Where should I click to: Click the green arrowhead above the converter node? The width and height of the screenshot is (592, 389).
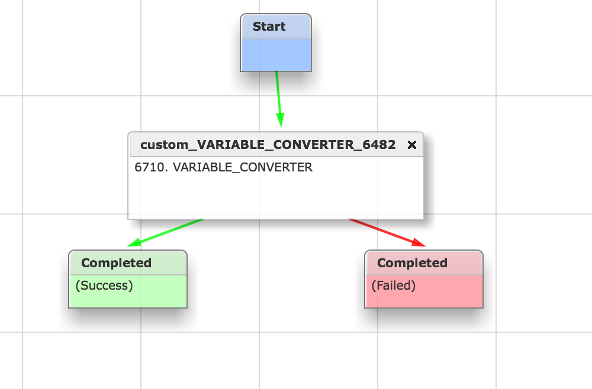(x=280, y=120)
